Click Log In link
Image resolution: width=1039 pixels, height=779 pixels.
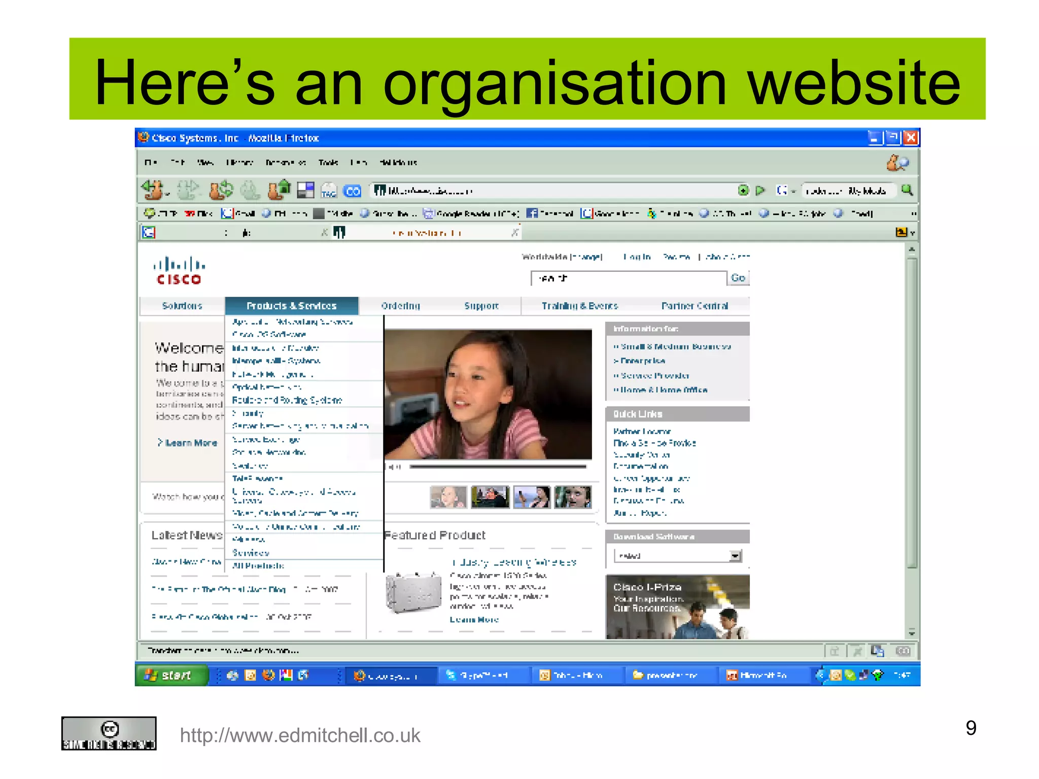[637, 257]
